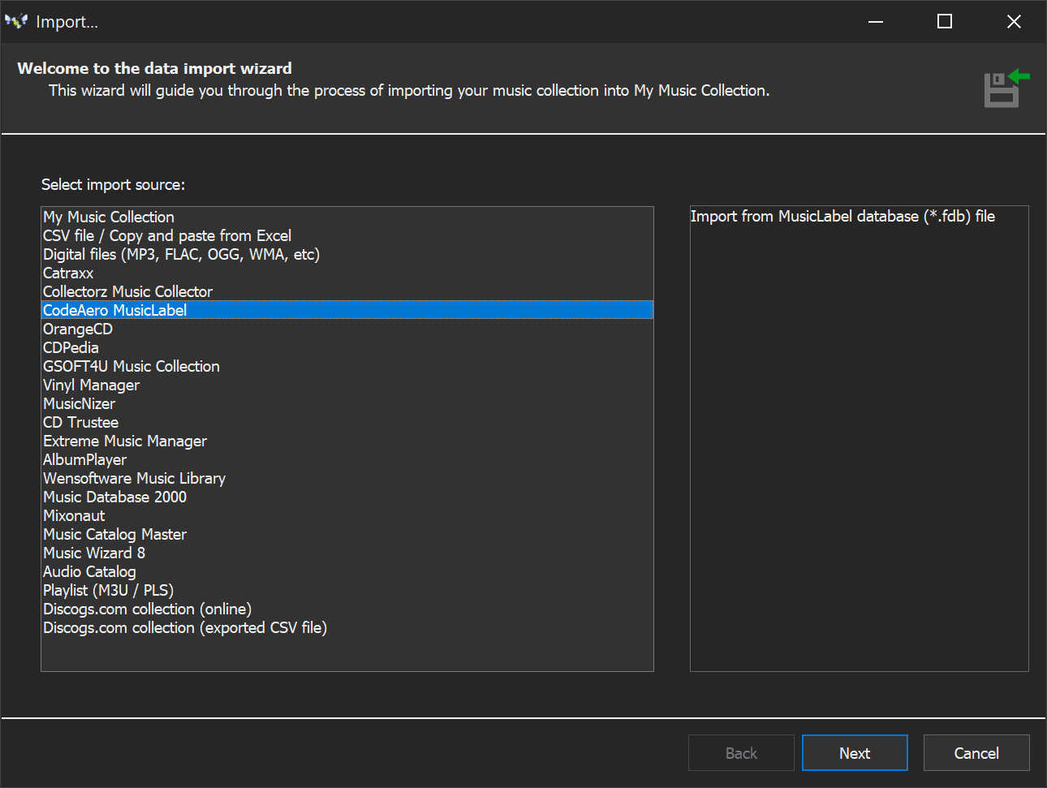The height and width of the screenshot is (788, 1047).
Task: Select CodeAero MusicLabel entry
Action: (347, 310)
